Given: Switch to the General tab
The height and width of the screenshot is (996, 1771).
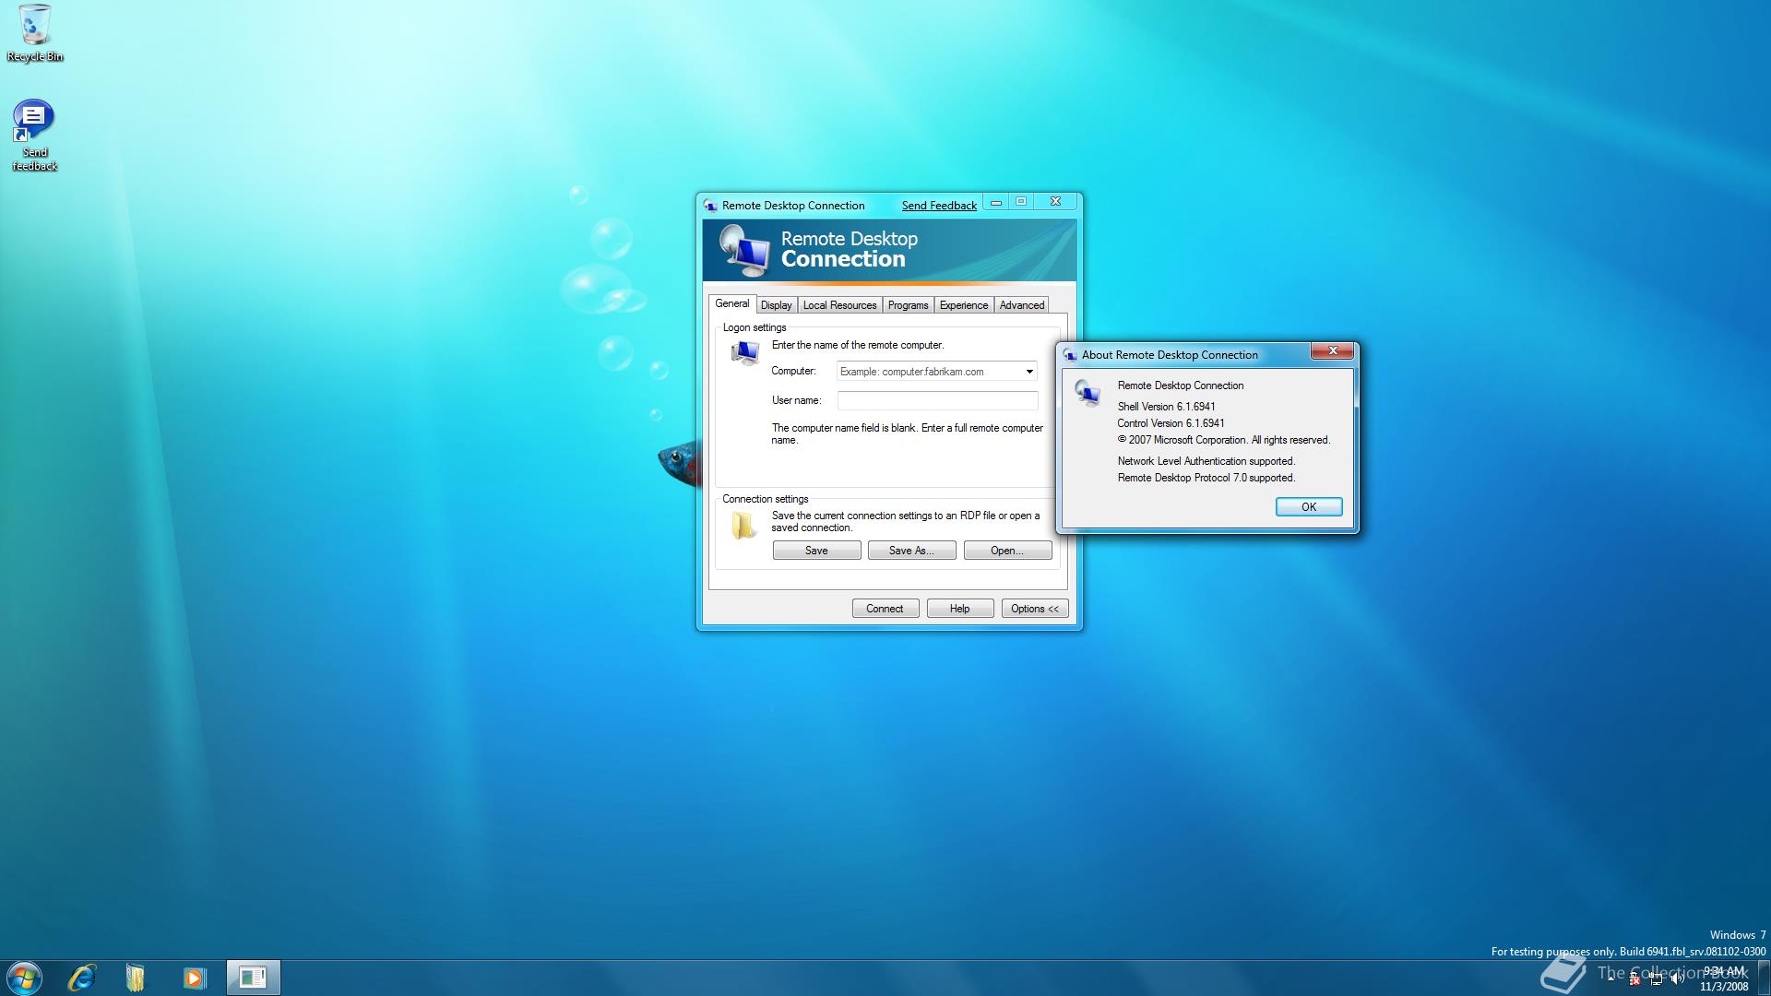Looking at the screenshot, I should coord(732,303).
